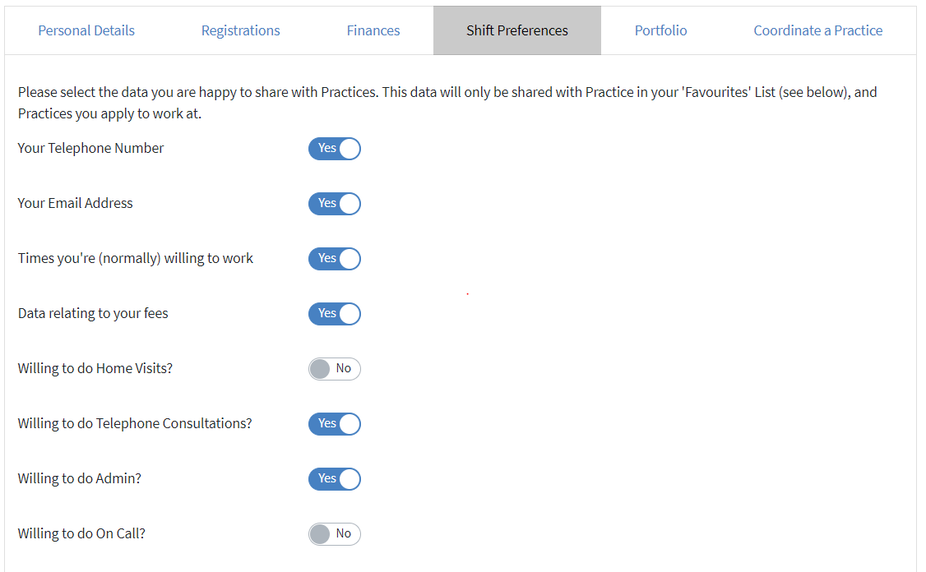The width and height of the screenshot is (926, 572).
Task: Turn off Your Telephone Number sharing toggle
Action: [x=335, y=149]
